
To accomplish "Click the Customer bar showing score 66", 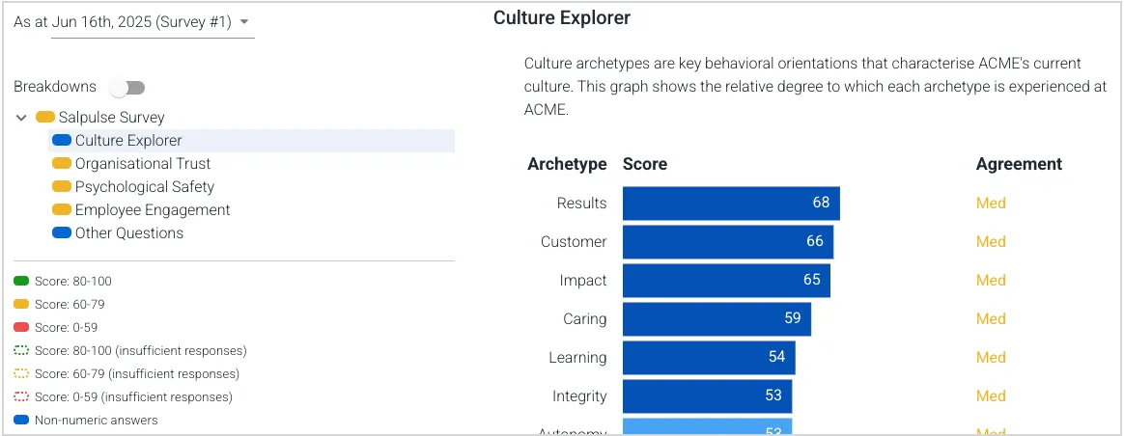I will pyautogui.click(x=728, y=242).
